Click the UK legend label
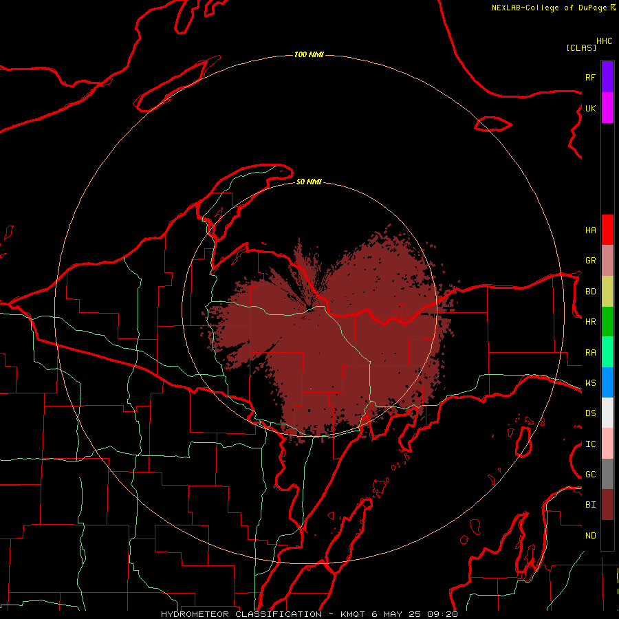Screen dimensions: 619x619 click(x=590, y=108)
